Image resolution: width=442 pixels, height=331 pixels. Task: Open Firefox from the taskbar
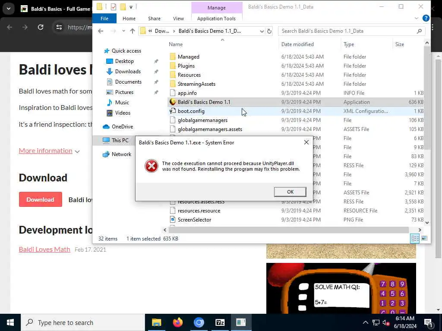tap(177, 322)
